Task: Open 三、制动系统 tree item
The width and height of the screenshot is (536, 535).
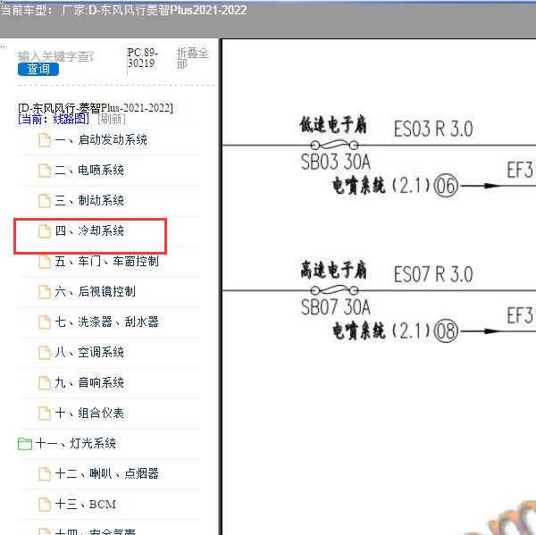Action: pyautogui.click(x=89, y=200)
